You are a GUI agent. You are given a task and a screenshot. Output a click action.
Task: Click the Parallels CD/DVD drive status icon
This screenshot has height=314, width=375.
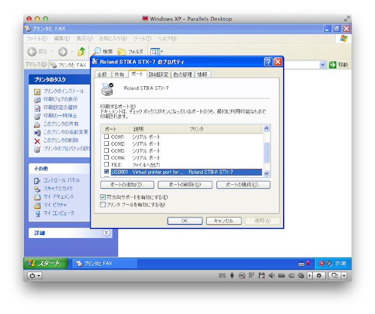tap(242, 276)
